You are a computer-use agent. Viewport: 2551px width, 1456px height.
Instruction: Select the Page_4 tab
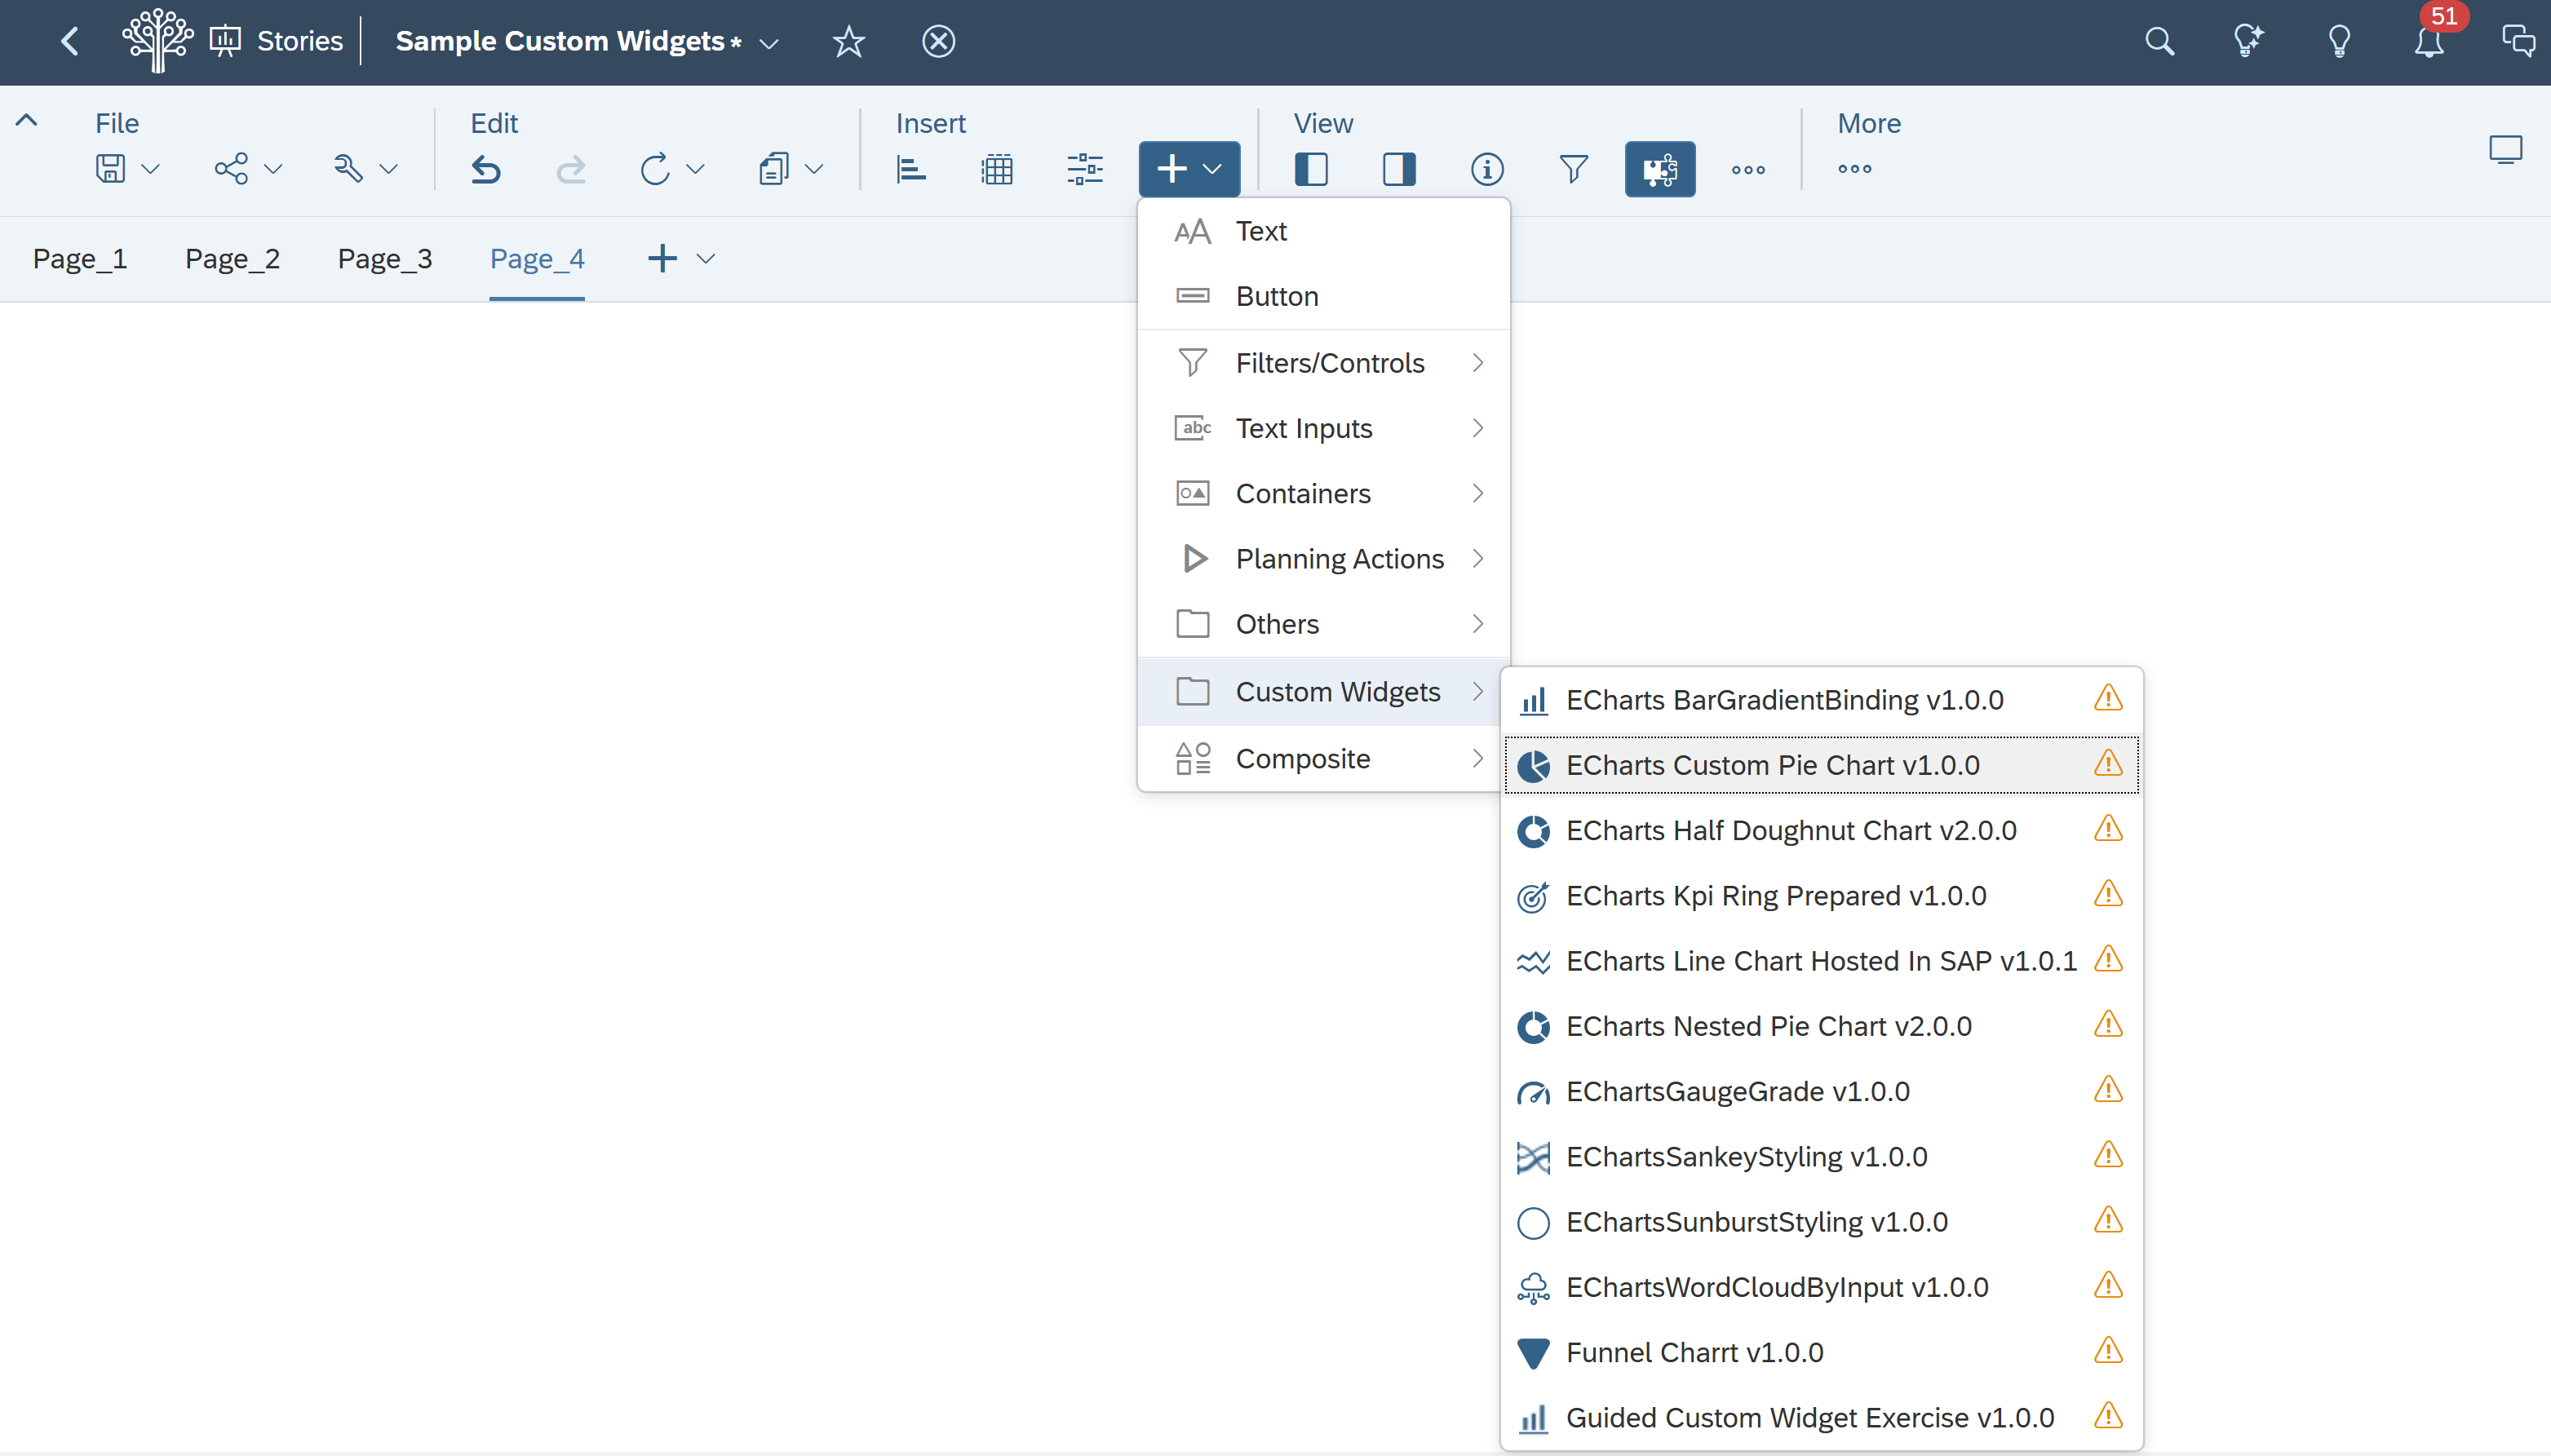[x=537, y=259]
